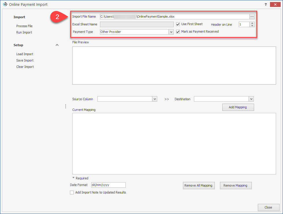This screenshot has height=214, width=283.
Task: Click into the Date Format field
Action: pos(108,185)
